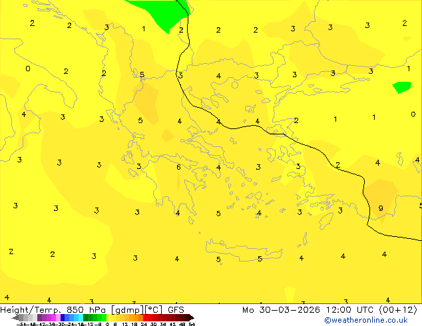422x326 pixels.
Task: Click the '6' temperature value over Greece
Action: click(178, 167)
